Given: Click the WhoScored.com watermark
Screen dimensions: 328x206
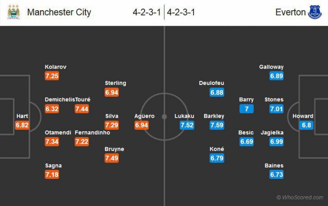Looking at the screenshot, I should click(300, 197).
